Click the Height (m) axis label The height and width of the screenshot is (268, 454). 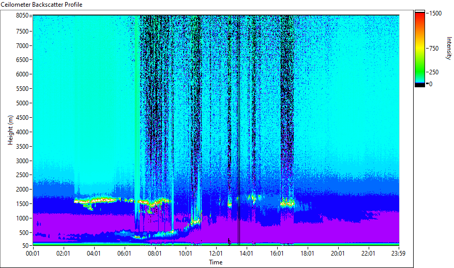click(x=10, y=130)
